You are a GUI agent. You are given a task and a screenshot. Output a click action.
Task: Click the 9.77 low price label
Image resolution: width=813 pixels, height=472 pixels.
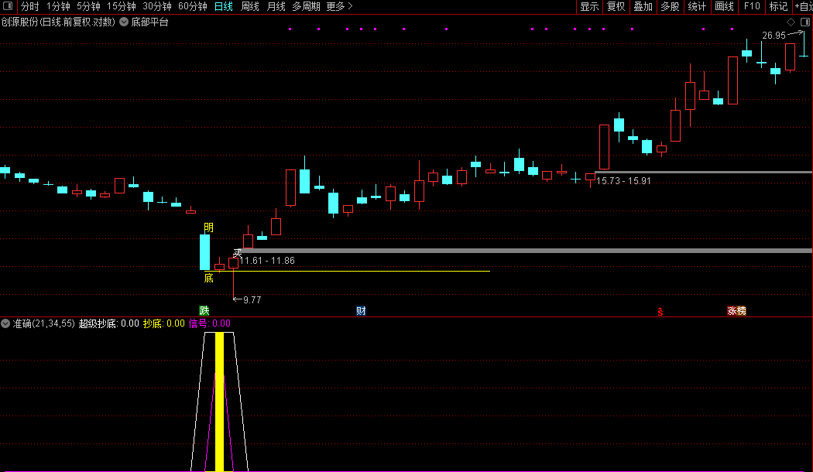252,300
